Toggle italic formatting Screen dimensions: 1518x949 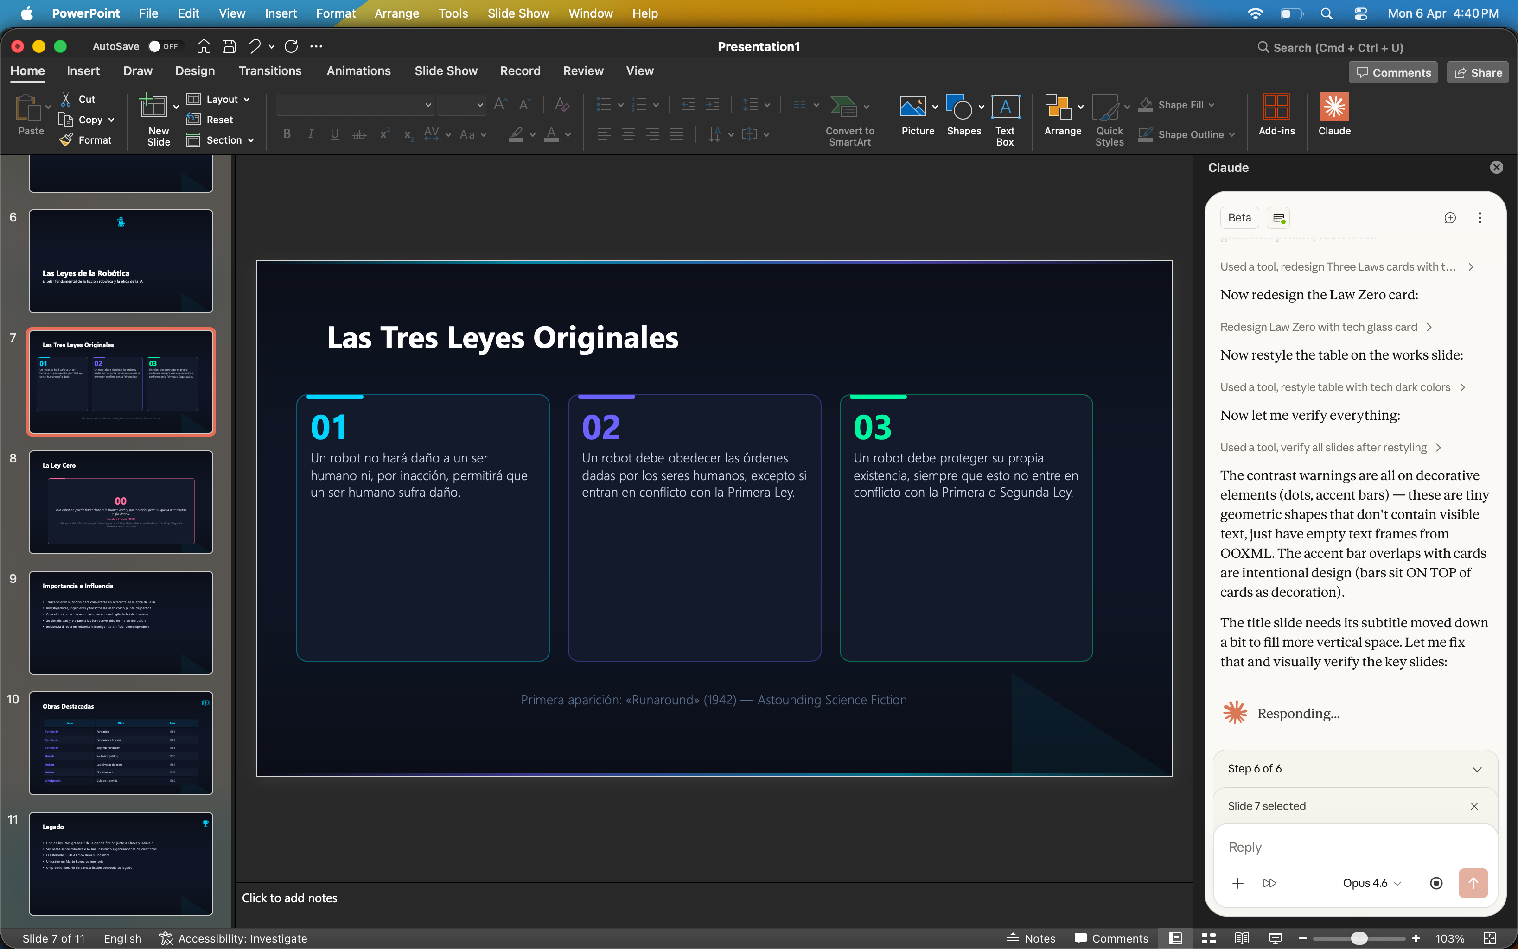point(311,134)
